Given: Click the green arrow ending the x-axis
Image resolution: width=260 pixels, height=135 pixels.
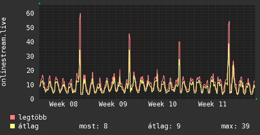Looking at the screenshot, I should 257,99.
